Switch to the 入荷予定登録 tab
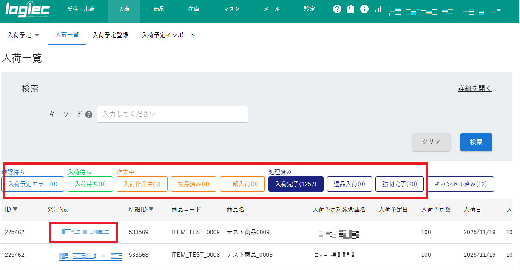Viewport: 520px width, 270px height. 111,35
